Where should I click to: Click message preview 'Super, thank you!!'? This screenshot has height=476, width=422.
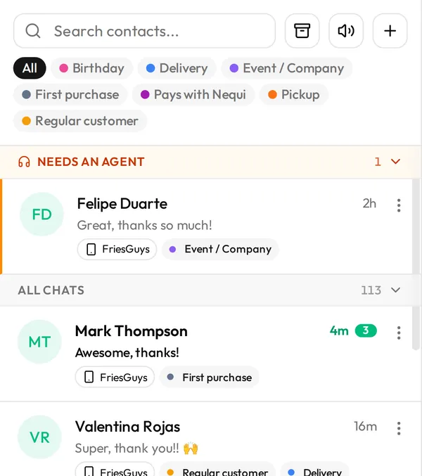[136, 448]
